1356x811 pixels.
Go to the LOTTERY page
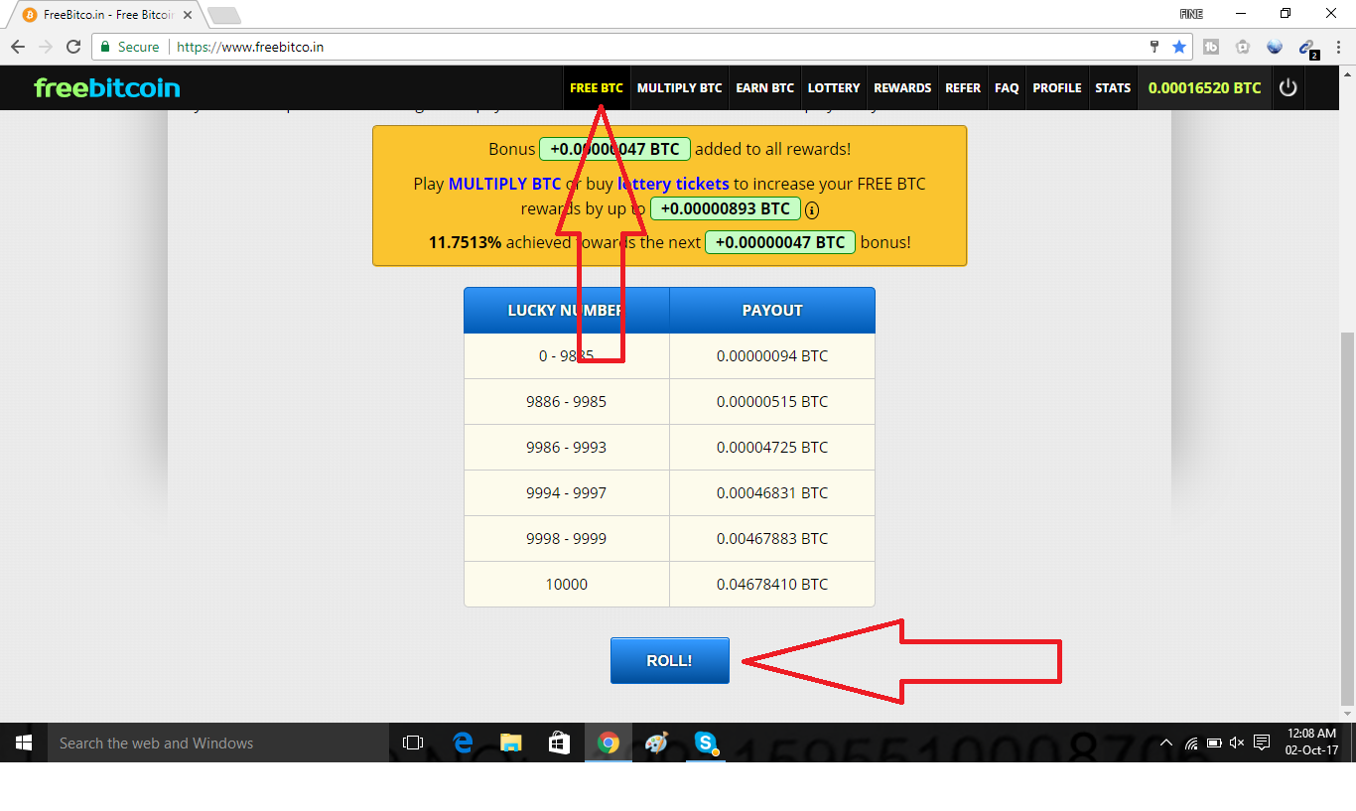pos(833,87)
